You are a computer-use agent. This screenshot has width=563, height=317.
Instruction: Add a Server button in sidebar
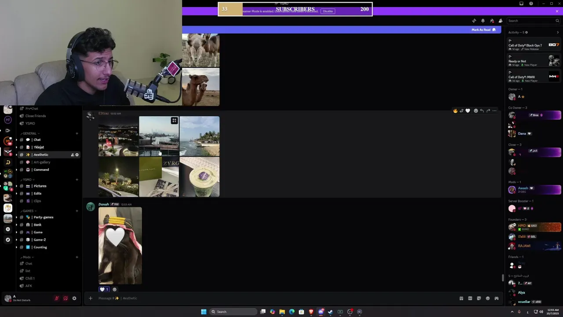click(7, 229)
